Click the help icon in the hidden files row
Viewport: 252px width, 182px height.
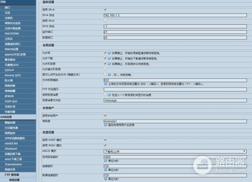point(109,75)
